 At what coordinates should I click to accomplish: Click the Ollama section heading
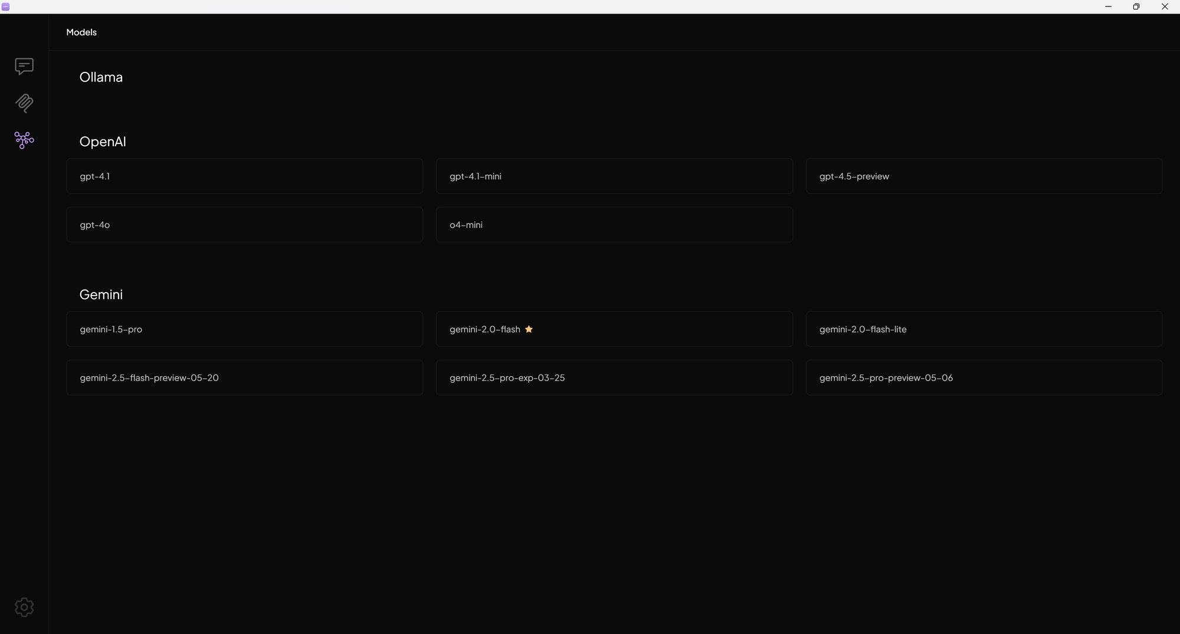point(101,77)
